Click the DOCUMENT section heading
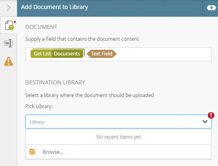Image resolution: width=218 pixels, height=166 pixels. pos(41,27)
